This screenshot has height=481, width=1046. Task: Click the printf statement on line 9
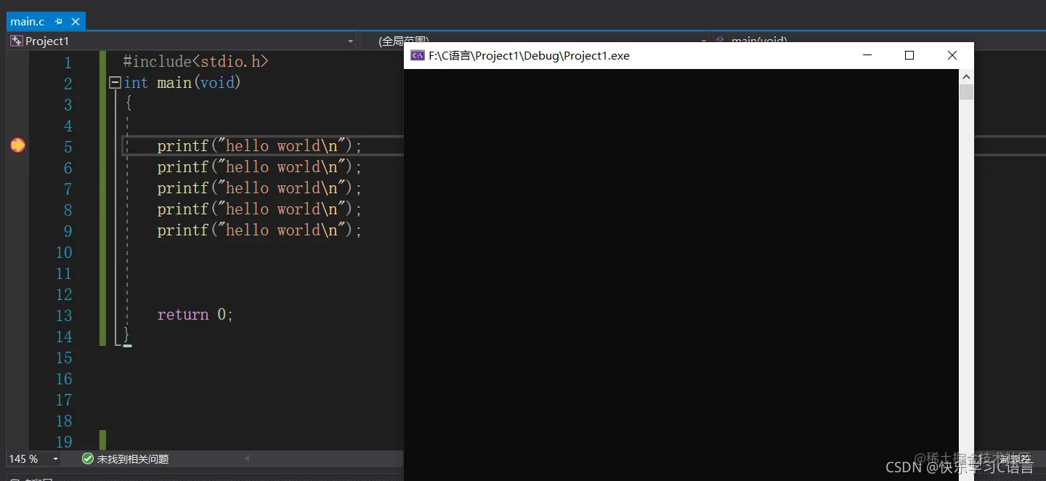coord(259,230)
